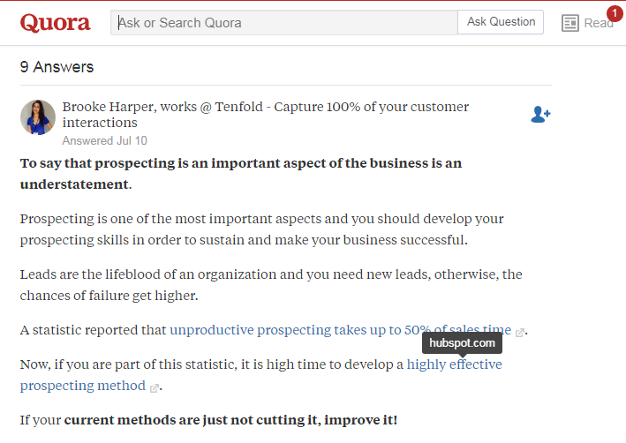The image size is (626, 443).
Task: Click the Read menu item
Action: coord(598,23)
